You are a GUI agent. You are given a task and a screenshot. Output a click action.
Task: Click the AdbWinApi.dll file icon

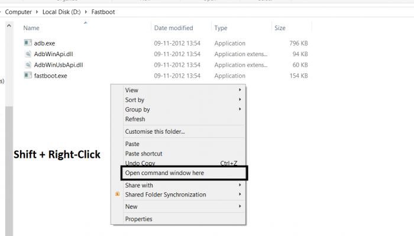pos(28,54)
